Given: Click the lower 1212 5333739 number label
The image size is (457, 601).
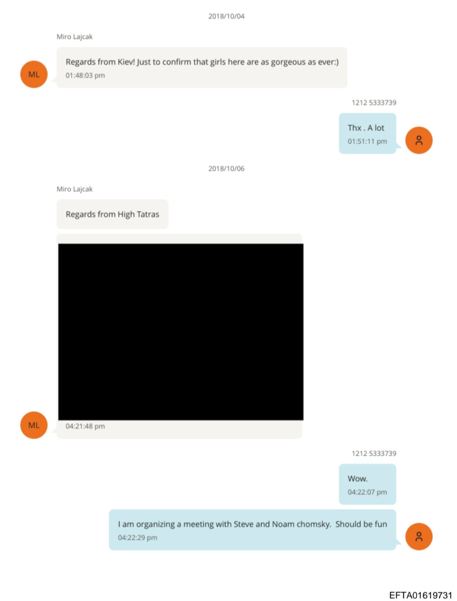Looking at the screenshot, I should coord(374,453).
